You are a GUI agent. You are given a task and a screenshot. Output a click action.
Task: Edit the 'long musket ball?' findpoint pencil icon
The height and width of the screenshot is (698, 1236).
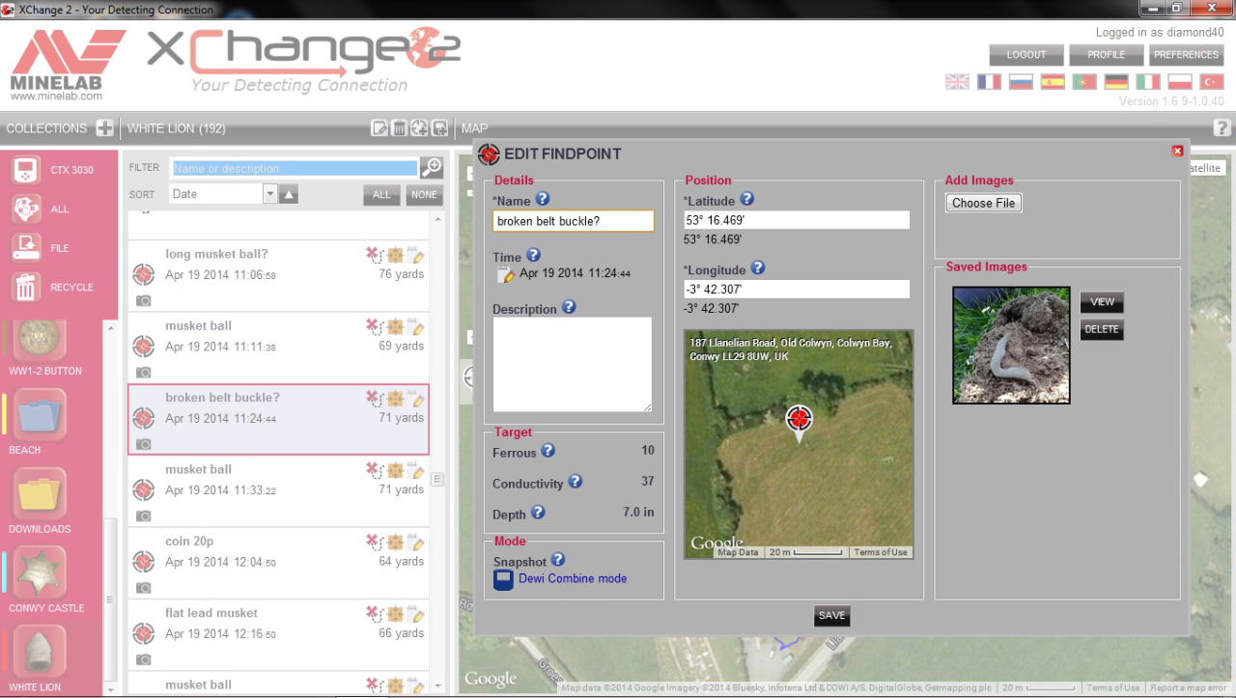[x=416, y=255]
